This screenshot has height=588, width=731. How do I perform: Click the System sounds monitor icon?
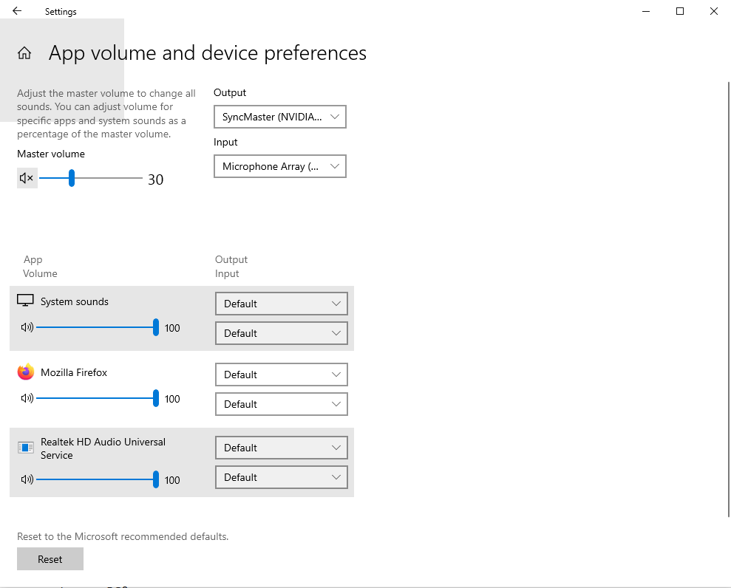25,298
